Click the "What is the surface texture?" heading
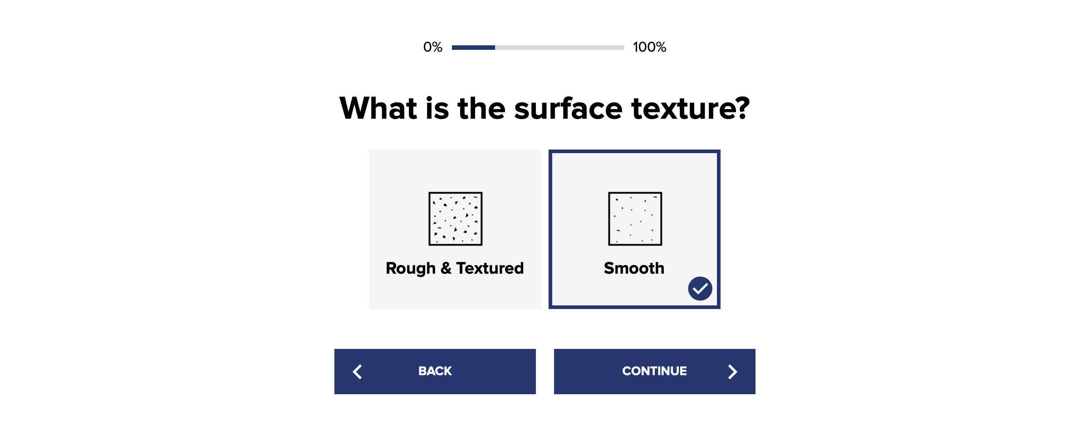Screen dimensions: 1089x435 (544, 109)
